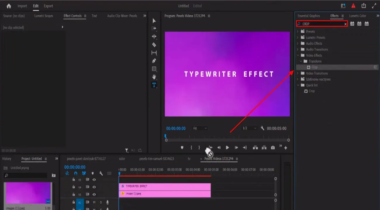Image resolution: width=380 pixels, height=210 pixels.
Task: Open timeline display settings wrench
Action: (101, 173)
